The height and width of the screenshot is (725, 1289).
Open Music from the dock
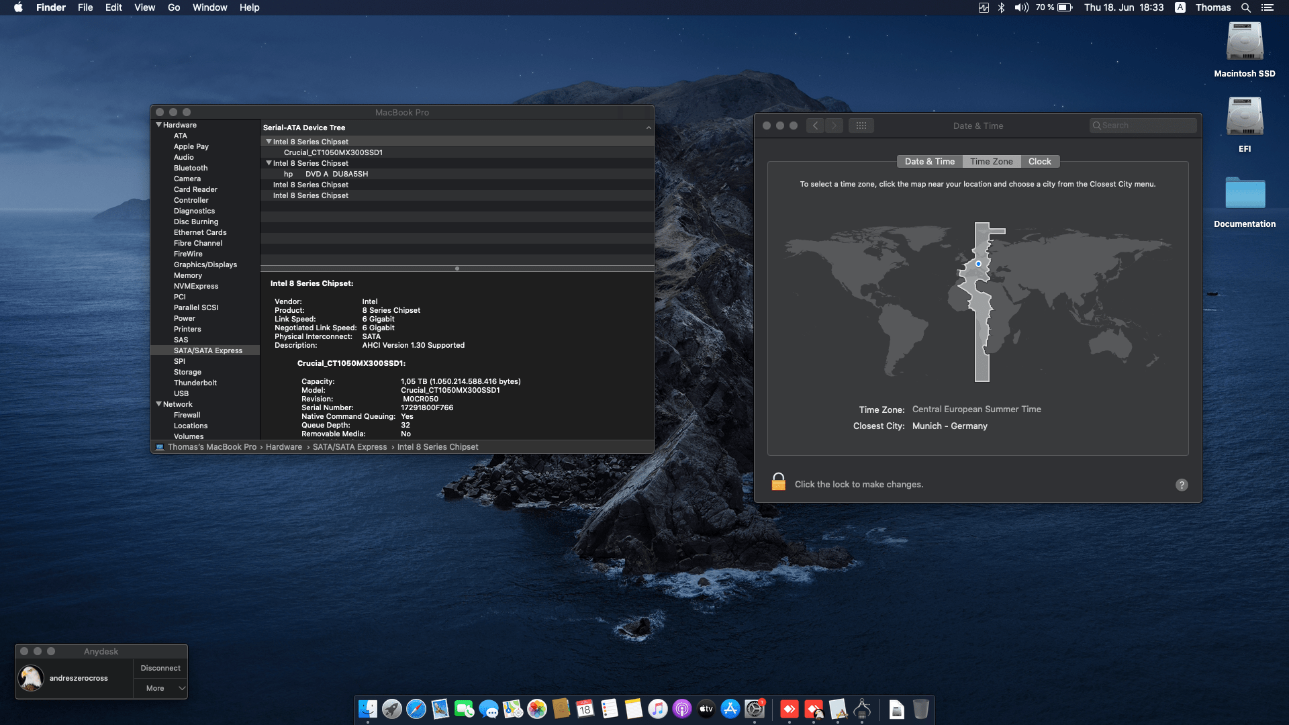tap(658, 709)
